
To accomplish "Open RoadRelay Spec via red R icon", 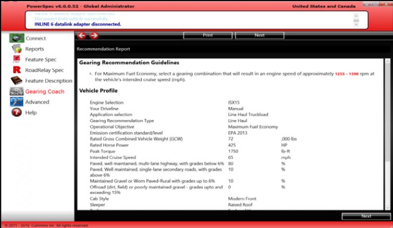I will (x=17, y=70).
